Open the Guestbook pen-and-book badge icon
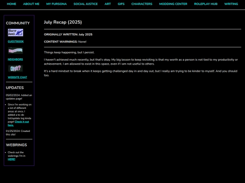The image size is (245, 183). pyautogui.click(x=15, y=33)
